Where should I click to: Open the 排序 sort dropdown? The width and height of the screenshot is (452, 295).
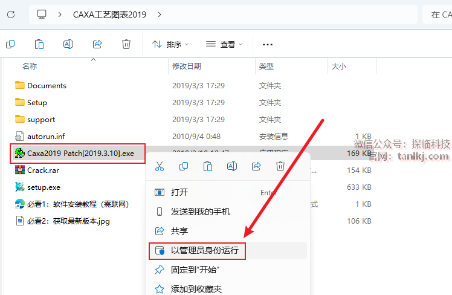point(170,44)
